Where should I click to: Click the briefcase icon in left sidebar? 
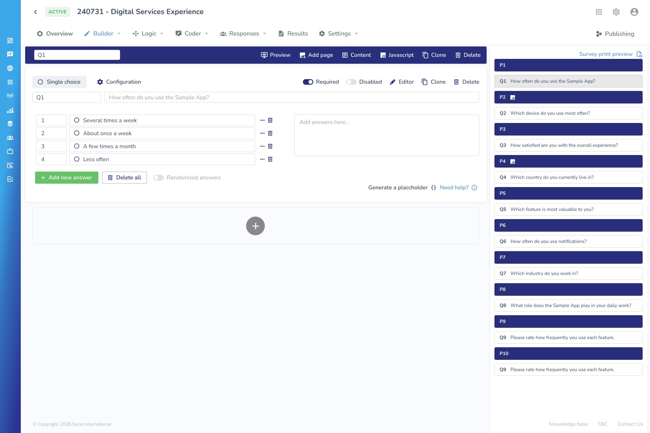pyautogui.click(x=10, y=152)
